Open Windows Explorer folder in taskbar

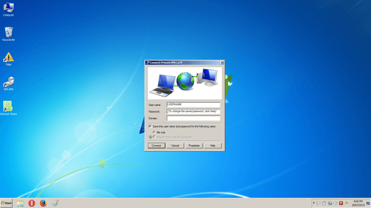pos(20,203)
